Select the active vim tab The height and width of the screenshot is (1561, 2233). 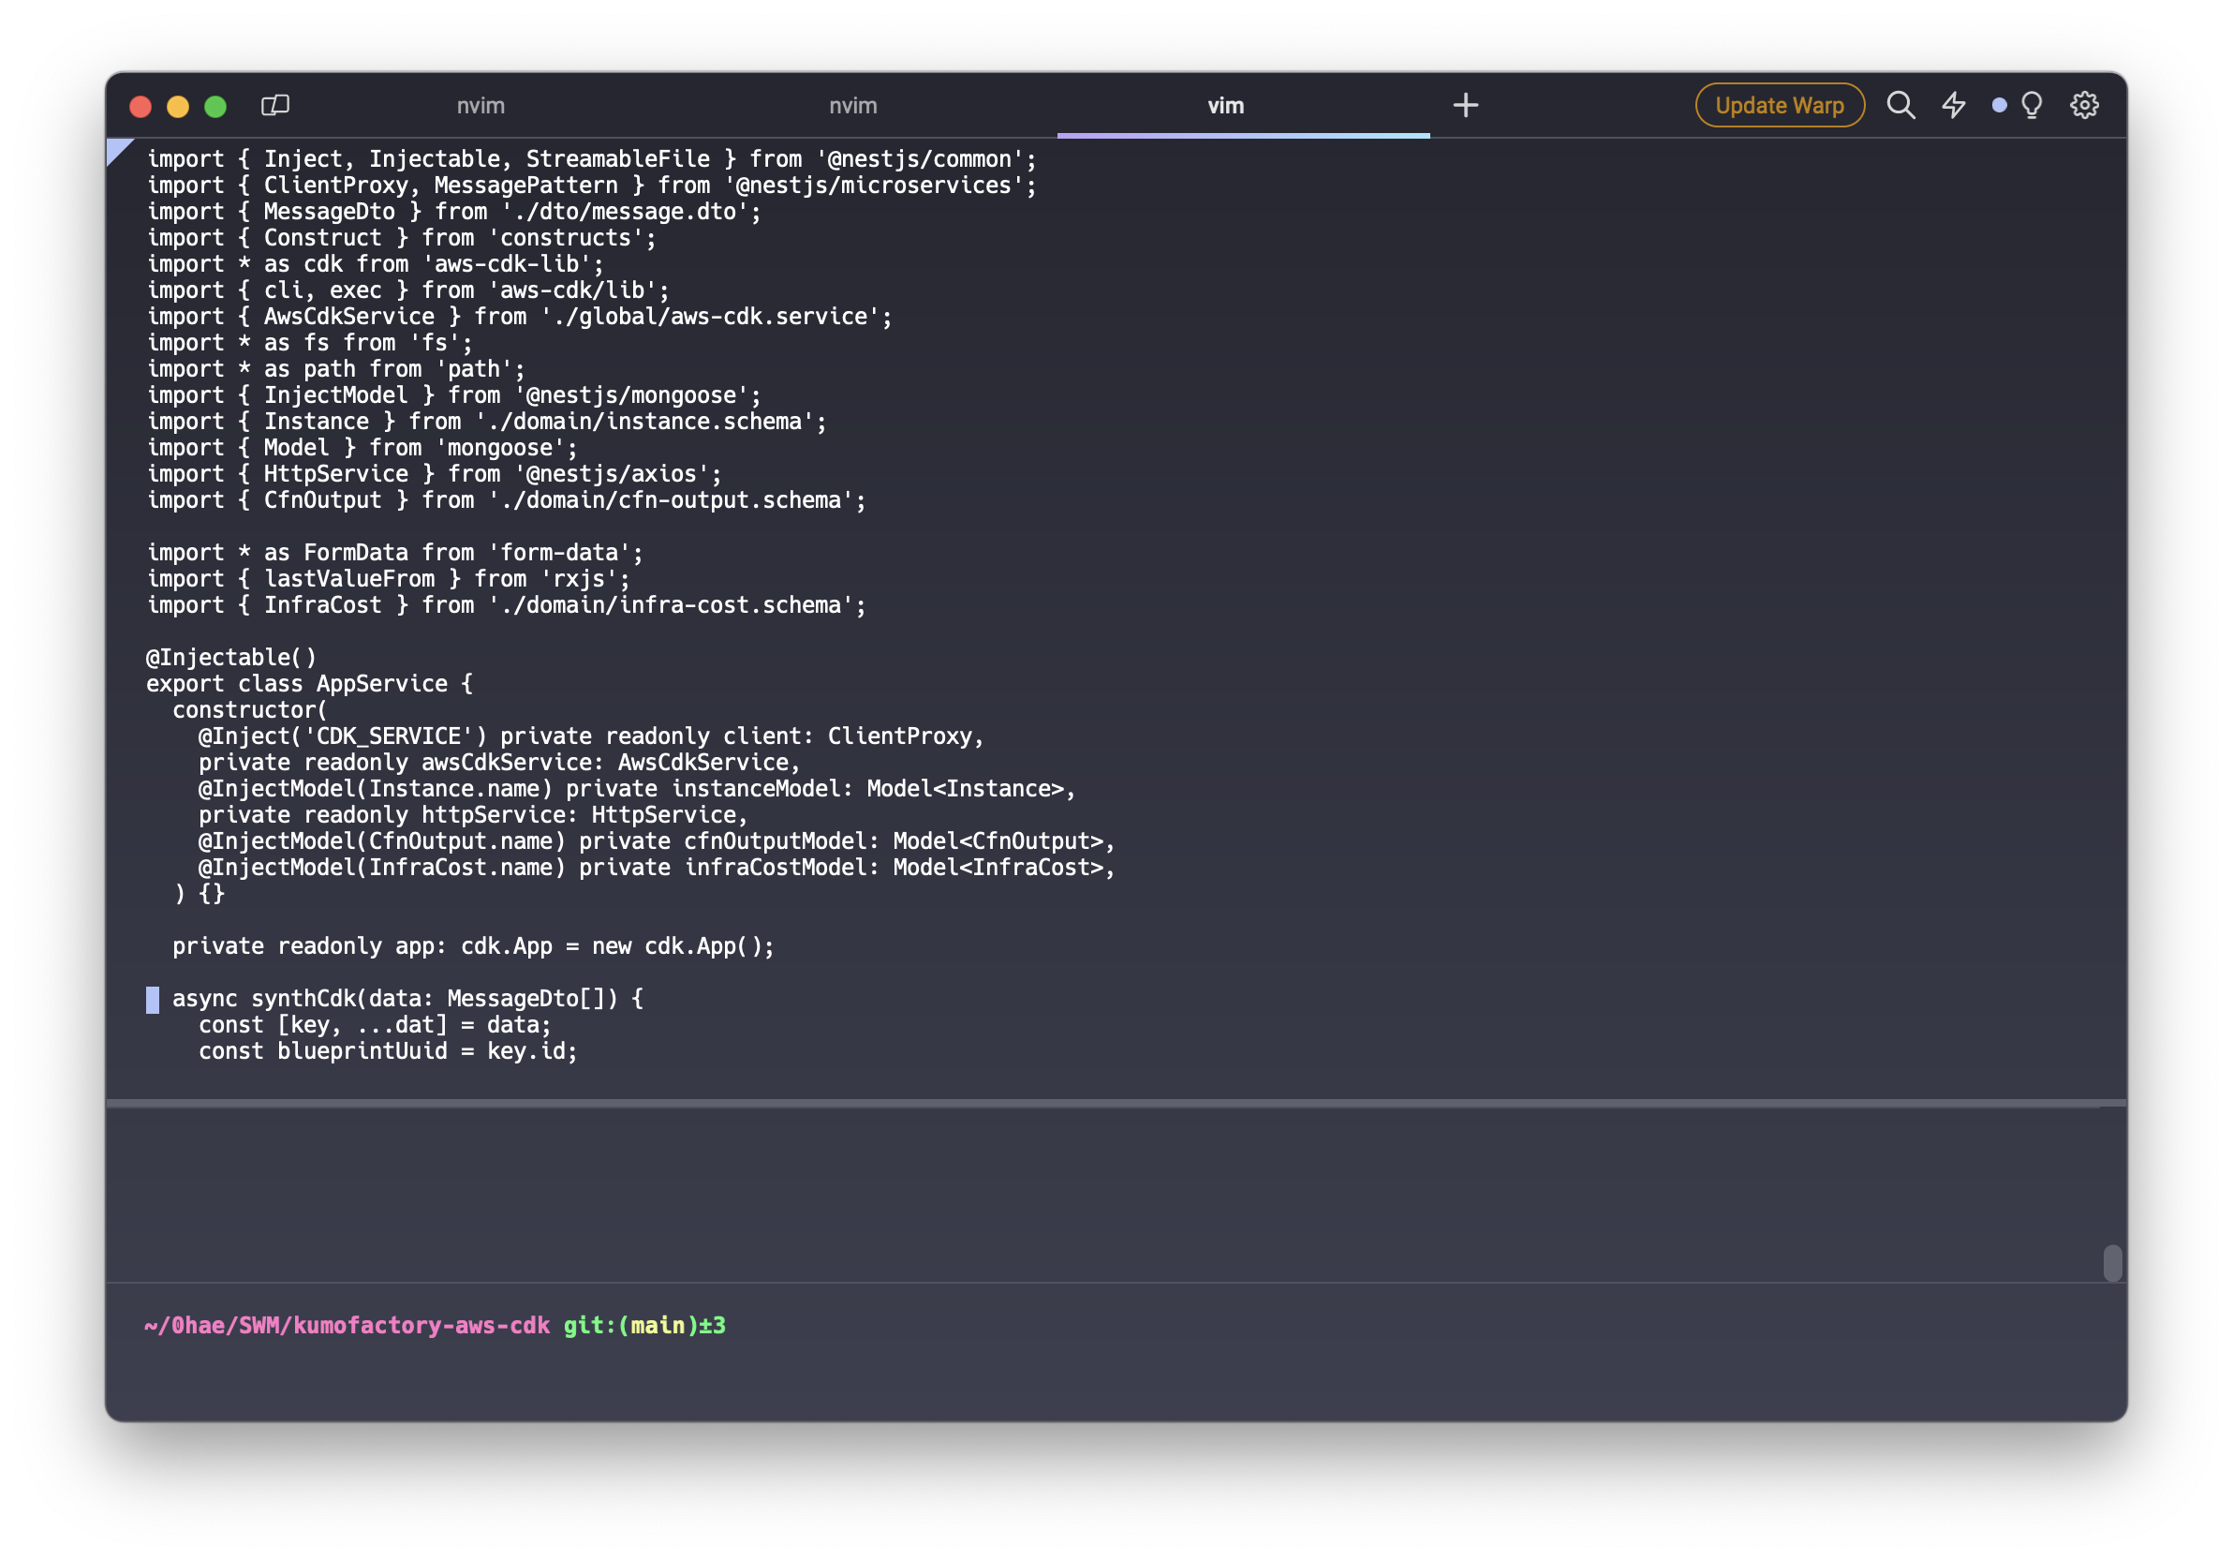1225,105
